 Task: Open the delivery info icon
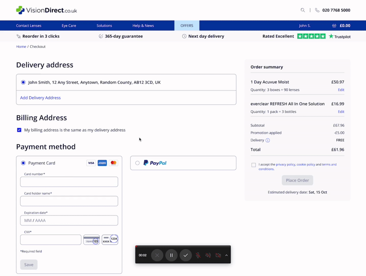(x=268, y=140)
